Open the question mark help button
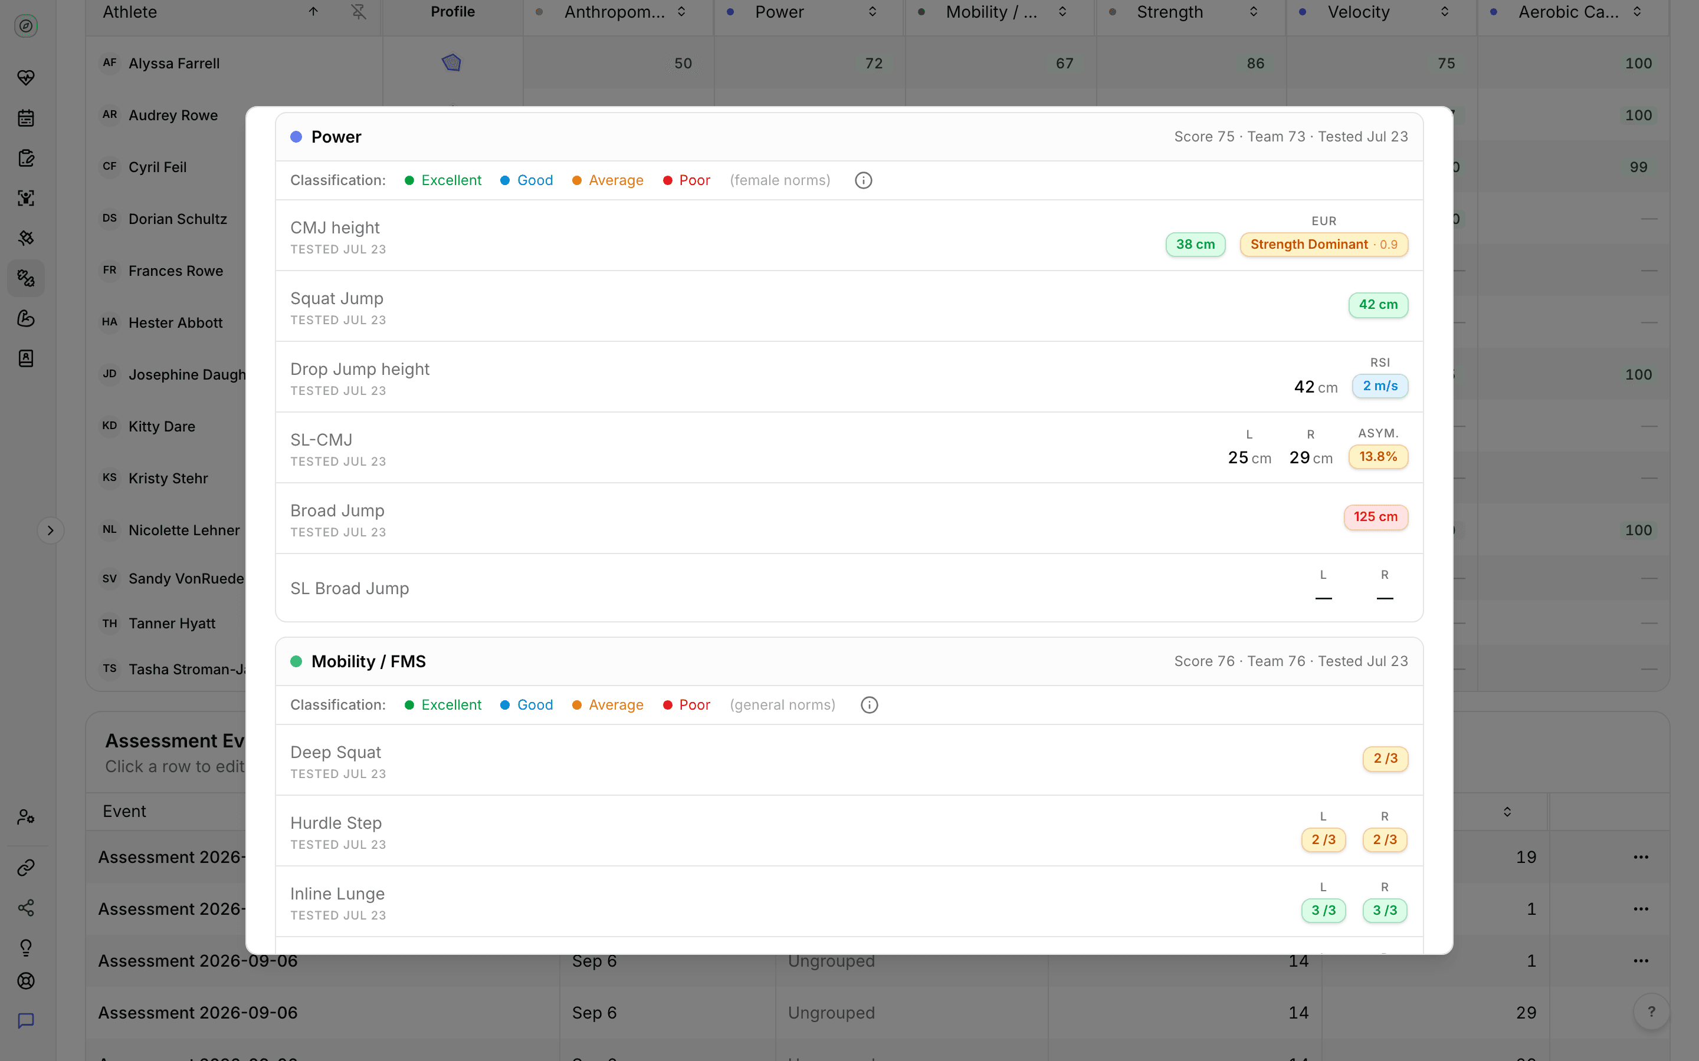 pos(1651,1012)
